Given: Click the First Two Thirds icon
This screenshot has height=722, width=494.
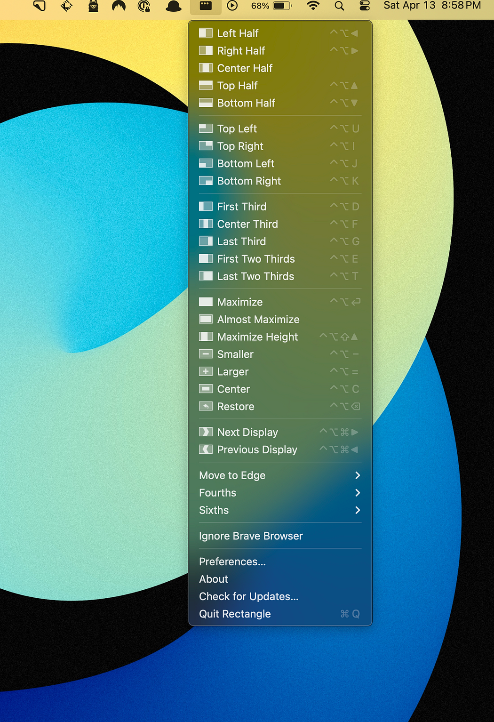Looking at the screenshot, I should pyautogui.click(x=206, y=259).
